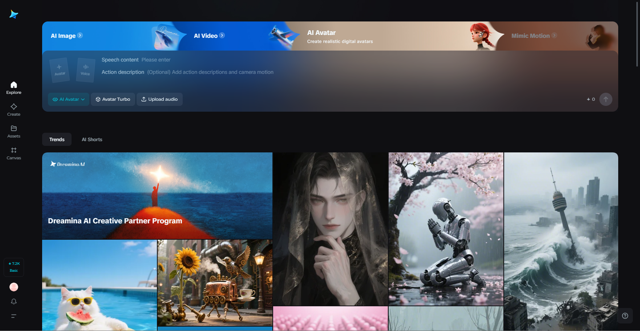Select the Trends tab

coord(57,139)
